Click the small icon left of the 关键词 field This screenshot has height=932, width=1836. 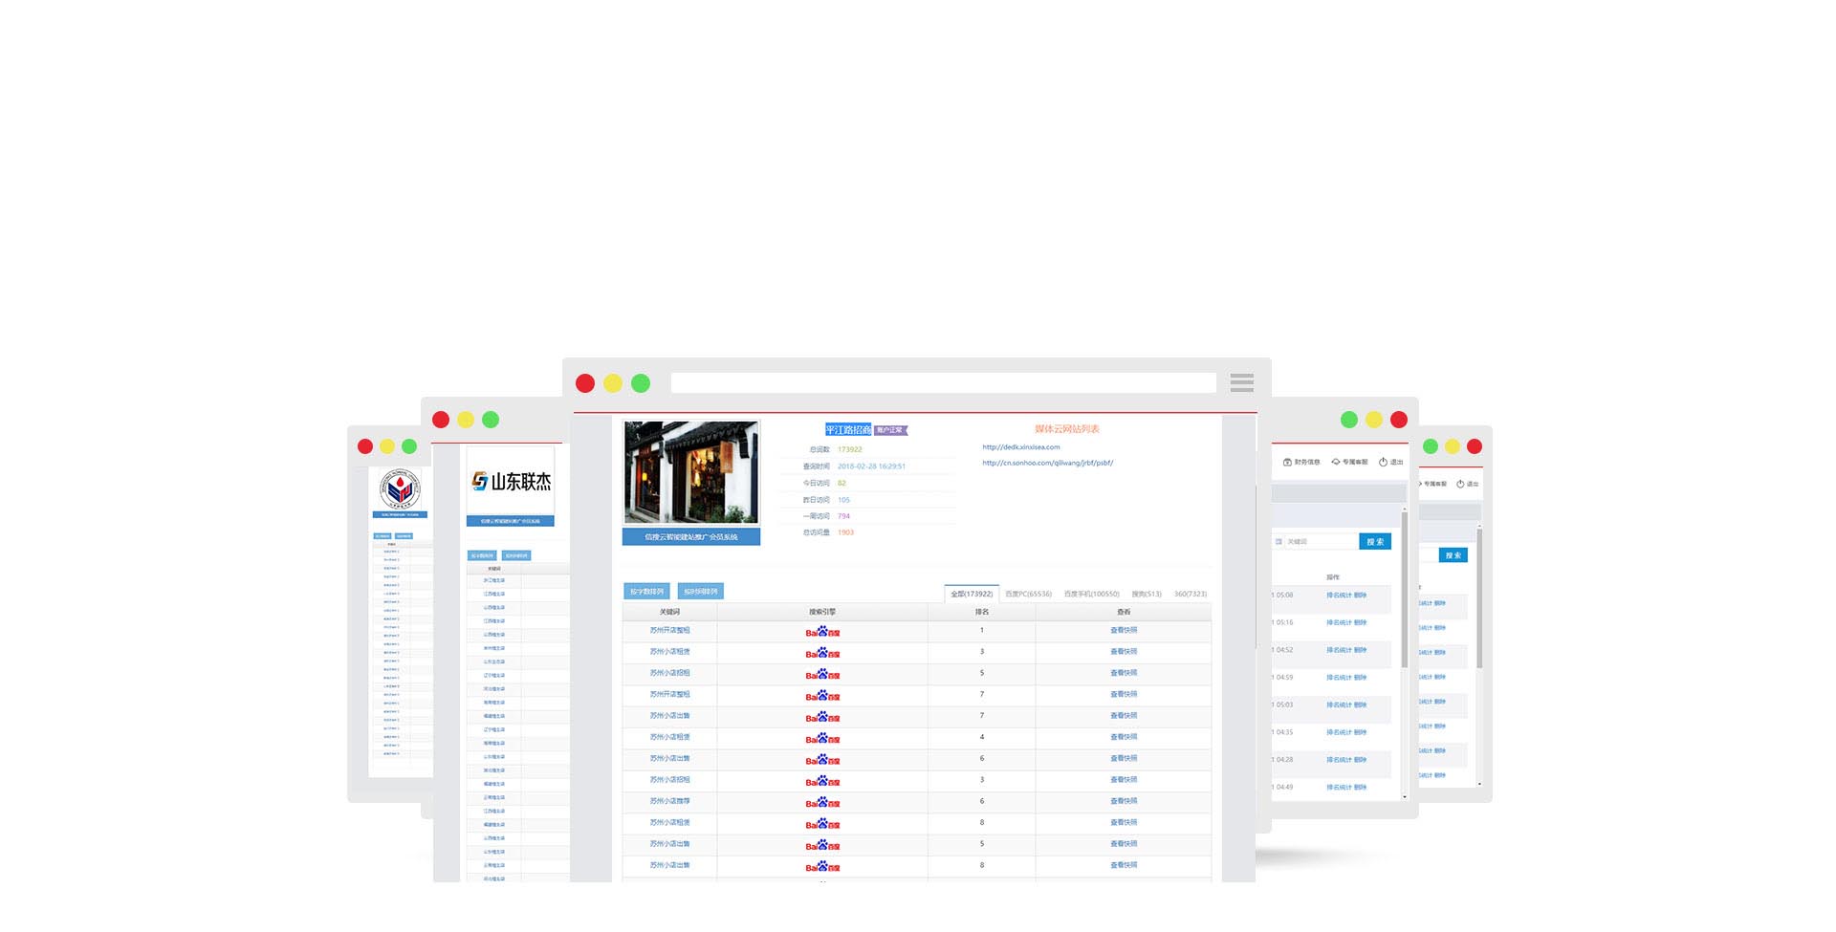click(1279, 542)
